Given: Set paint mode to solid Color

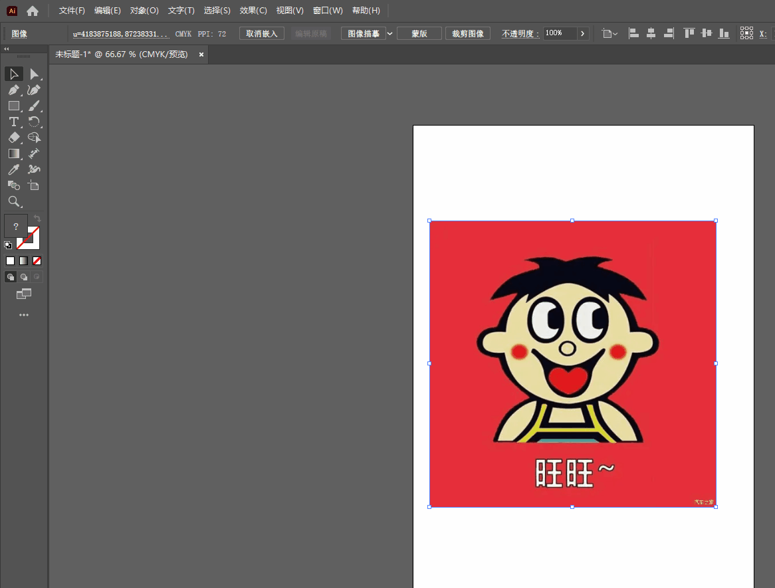Looking at the screenshot, I should [x=11, y=261].
